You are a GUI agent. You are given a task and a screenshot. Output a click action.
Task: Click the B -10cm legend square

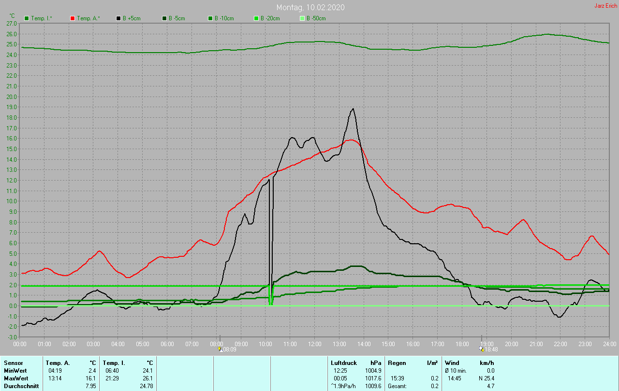(210, 18)
